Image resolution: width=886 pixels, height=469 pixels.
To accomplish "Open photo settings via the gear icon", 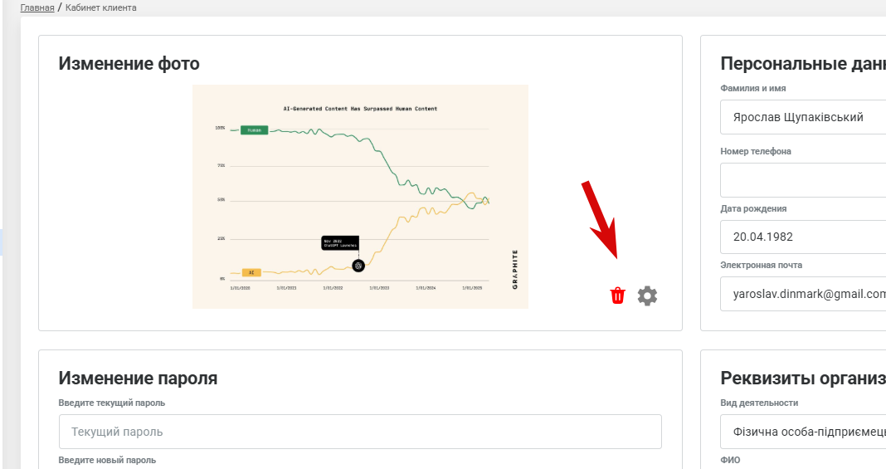I will (647, 296).
